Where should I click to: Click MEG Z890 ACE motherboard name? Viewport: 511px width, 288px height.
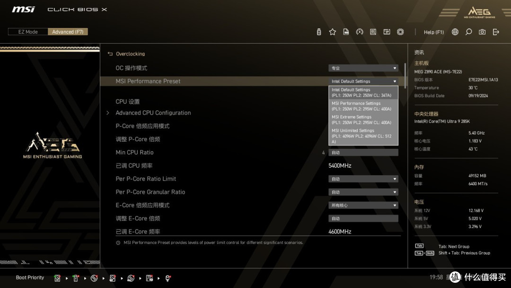pos(438,72)
